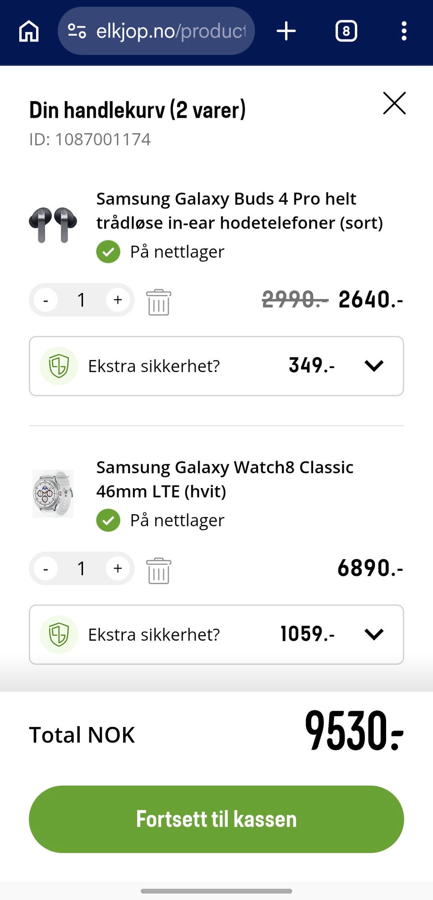
Task: Expand Ekstra sikkerhet option priced 349
Action: [x=374, y=366]
